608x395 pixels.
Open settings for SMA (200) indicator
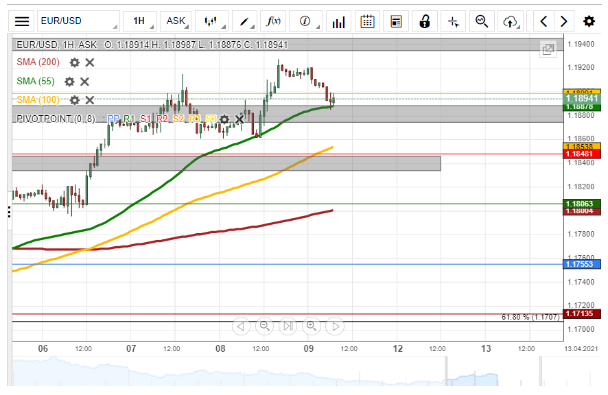74,62
